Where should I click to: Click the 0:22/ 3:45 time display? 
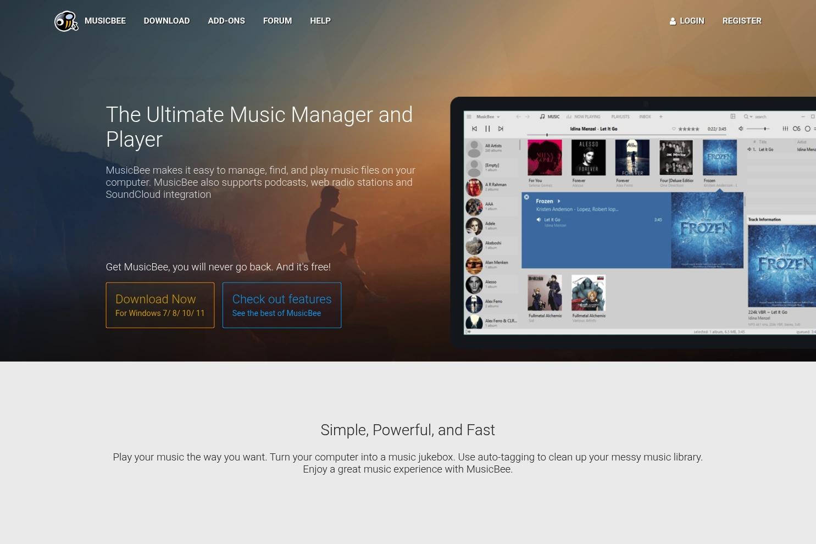717,129
